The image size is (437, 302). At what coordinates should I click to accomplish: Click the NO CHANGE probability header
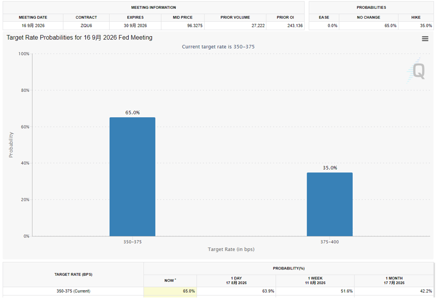point(368,17)
